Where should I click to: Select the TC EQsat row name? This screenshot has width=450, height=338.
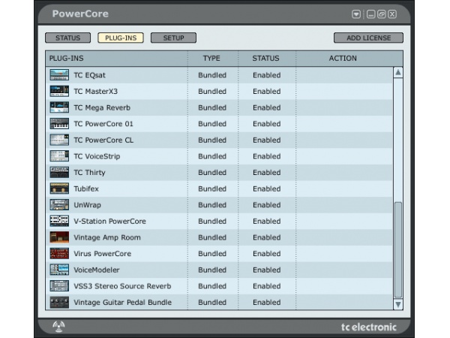[89, 75]
